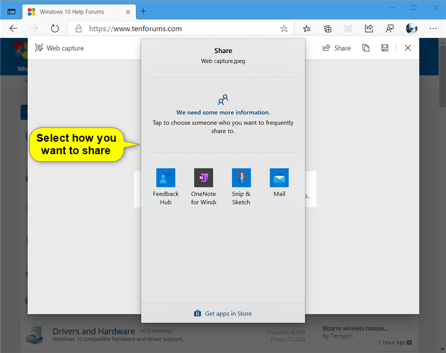Go back to previous page
This screenshot has width=446, height=353.
[x=13, y=29]
